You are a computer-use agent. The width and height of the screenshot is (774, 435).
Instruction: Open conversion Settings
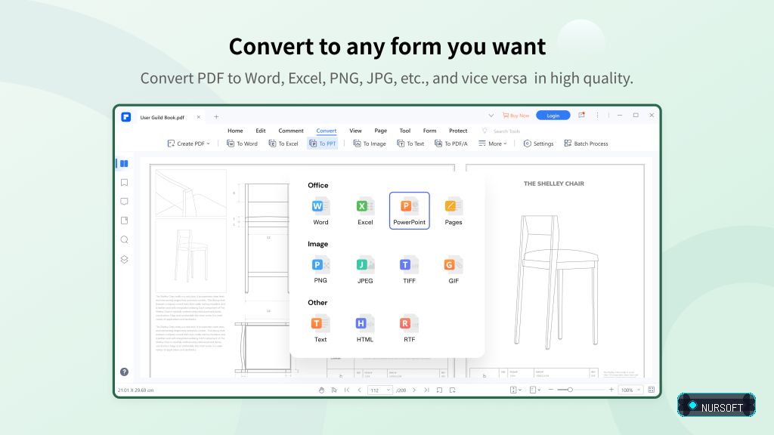[x=538, y=143]
